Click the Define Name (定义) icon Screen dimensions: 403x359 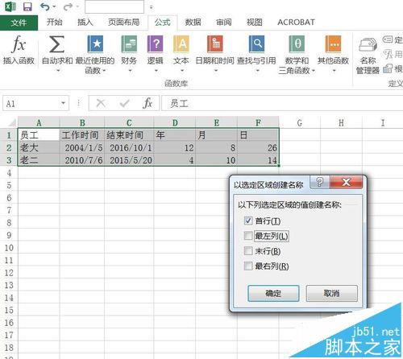coord(388,39)
